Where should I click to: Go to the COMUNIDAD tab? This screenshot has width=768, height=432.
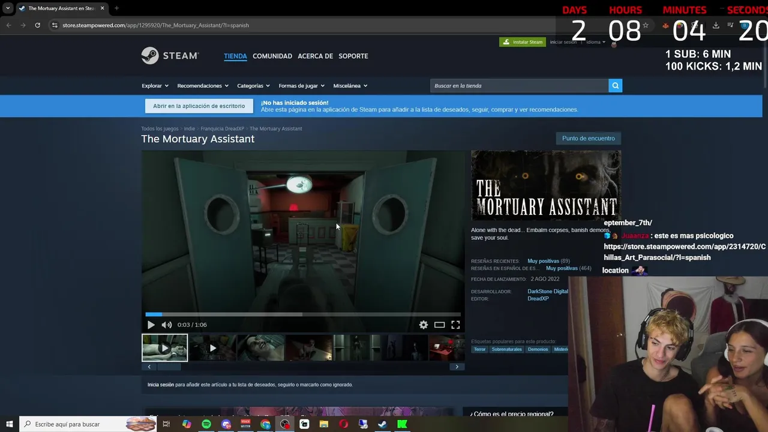tap(272, 56)
